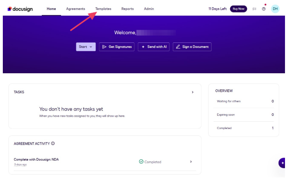The height and width of the screenshot is (181, 287).
Task: Click the send arrow icon on Get Signatures
Action: click(105, 47)
